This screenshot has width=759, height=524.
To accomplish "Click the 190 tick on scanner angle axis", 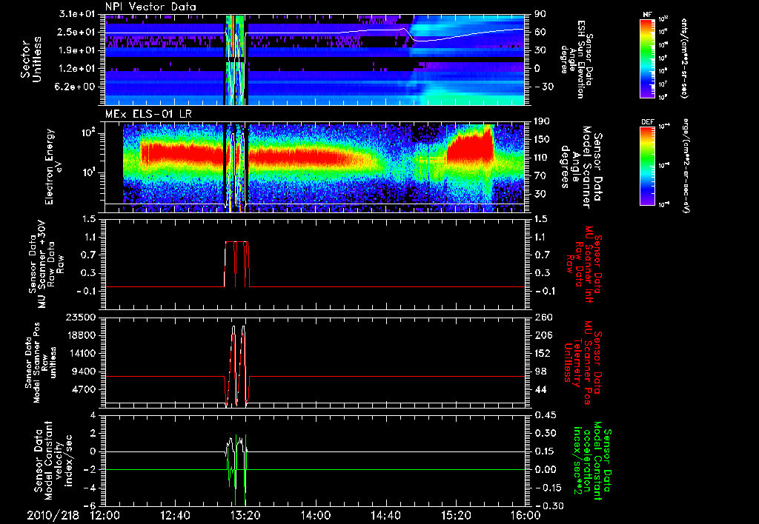I will pos(542,121).
